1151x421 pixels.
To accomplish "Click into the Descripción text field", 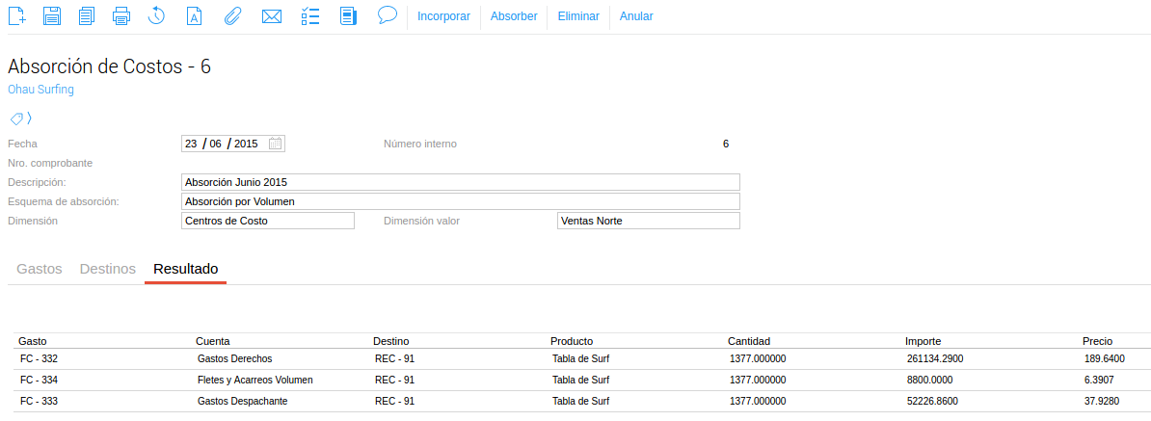I will click(x=460, y=182).
